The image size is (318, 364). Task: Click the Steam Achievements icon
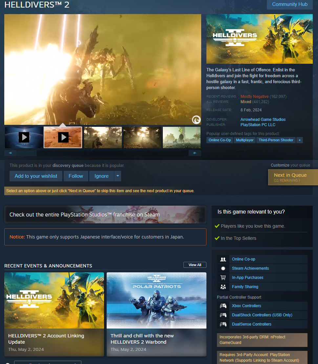tap(223, 268)
